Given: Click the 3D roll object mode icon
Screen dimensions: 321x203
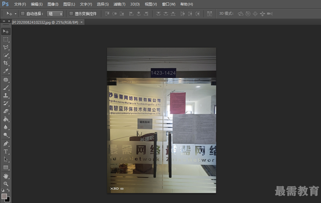Looking at the screenshot, I should click(x=248, y=14).
